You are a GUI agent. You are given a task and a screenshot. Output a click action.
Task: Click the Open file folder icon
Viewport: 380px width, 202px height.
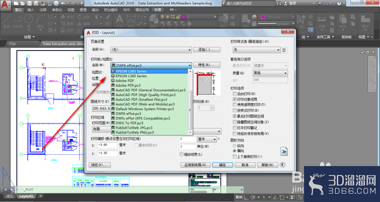[x=22, y=3]
